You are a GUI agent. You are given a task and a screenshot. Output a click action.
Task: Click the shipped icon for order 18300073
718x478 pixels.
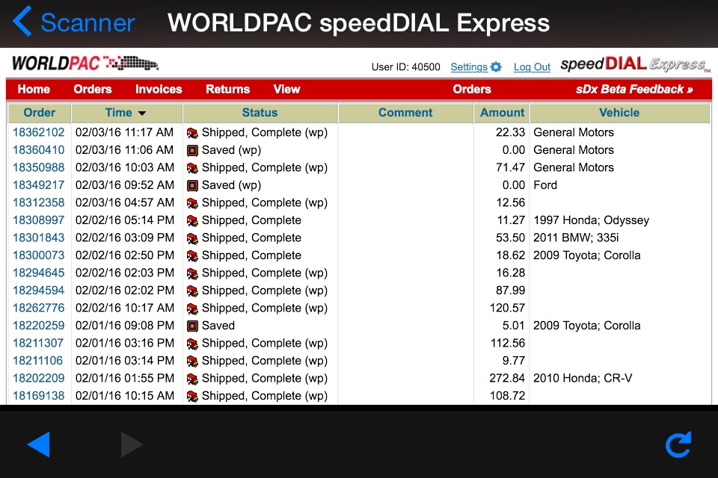(x=193, y=255)
